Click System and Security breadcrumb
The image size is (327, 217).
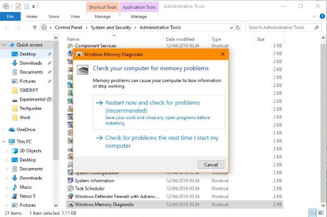click(111, 27)
